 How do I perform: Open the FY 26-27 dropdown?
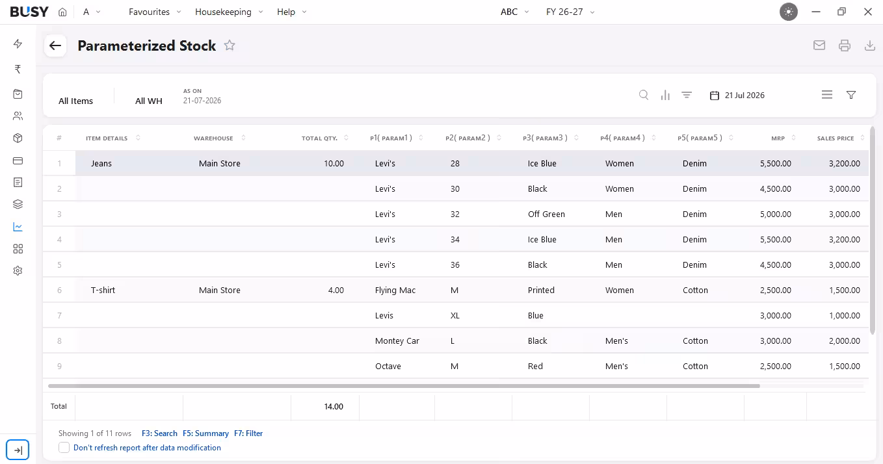[570, 12]
